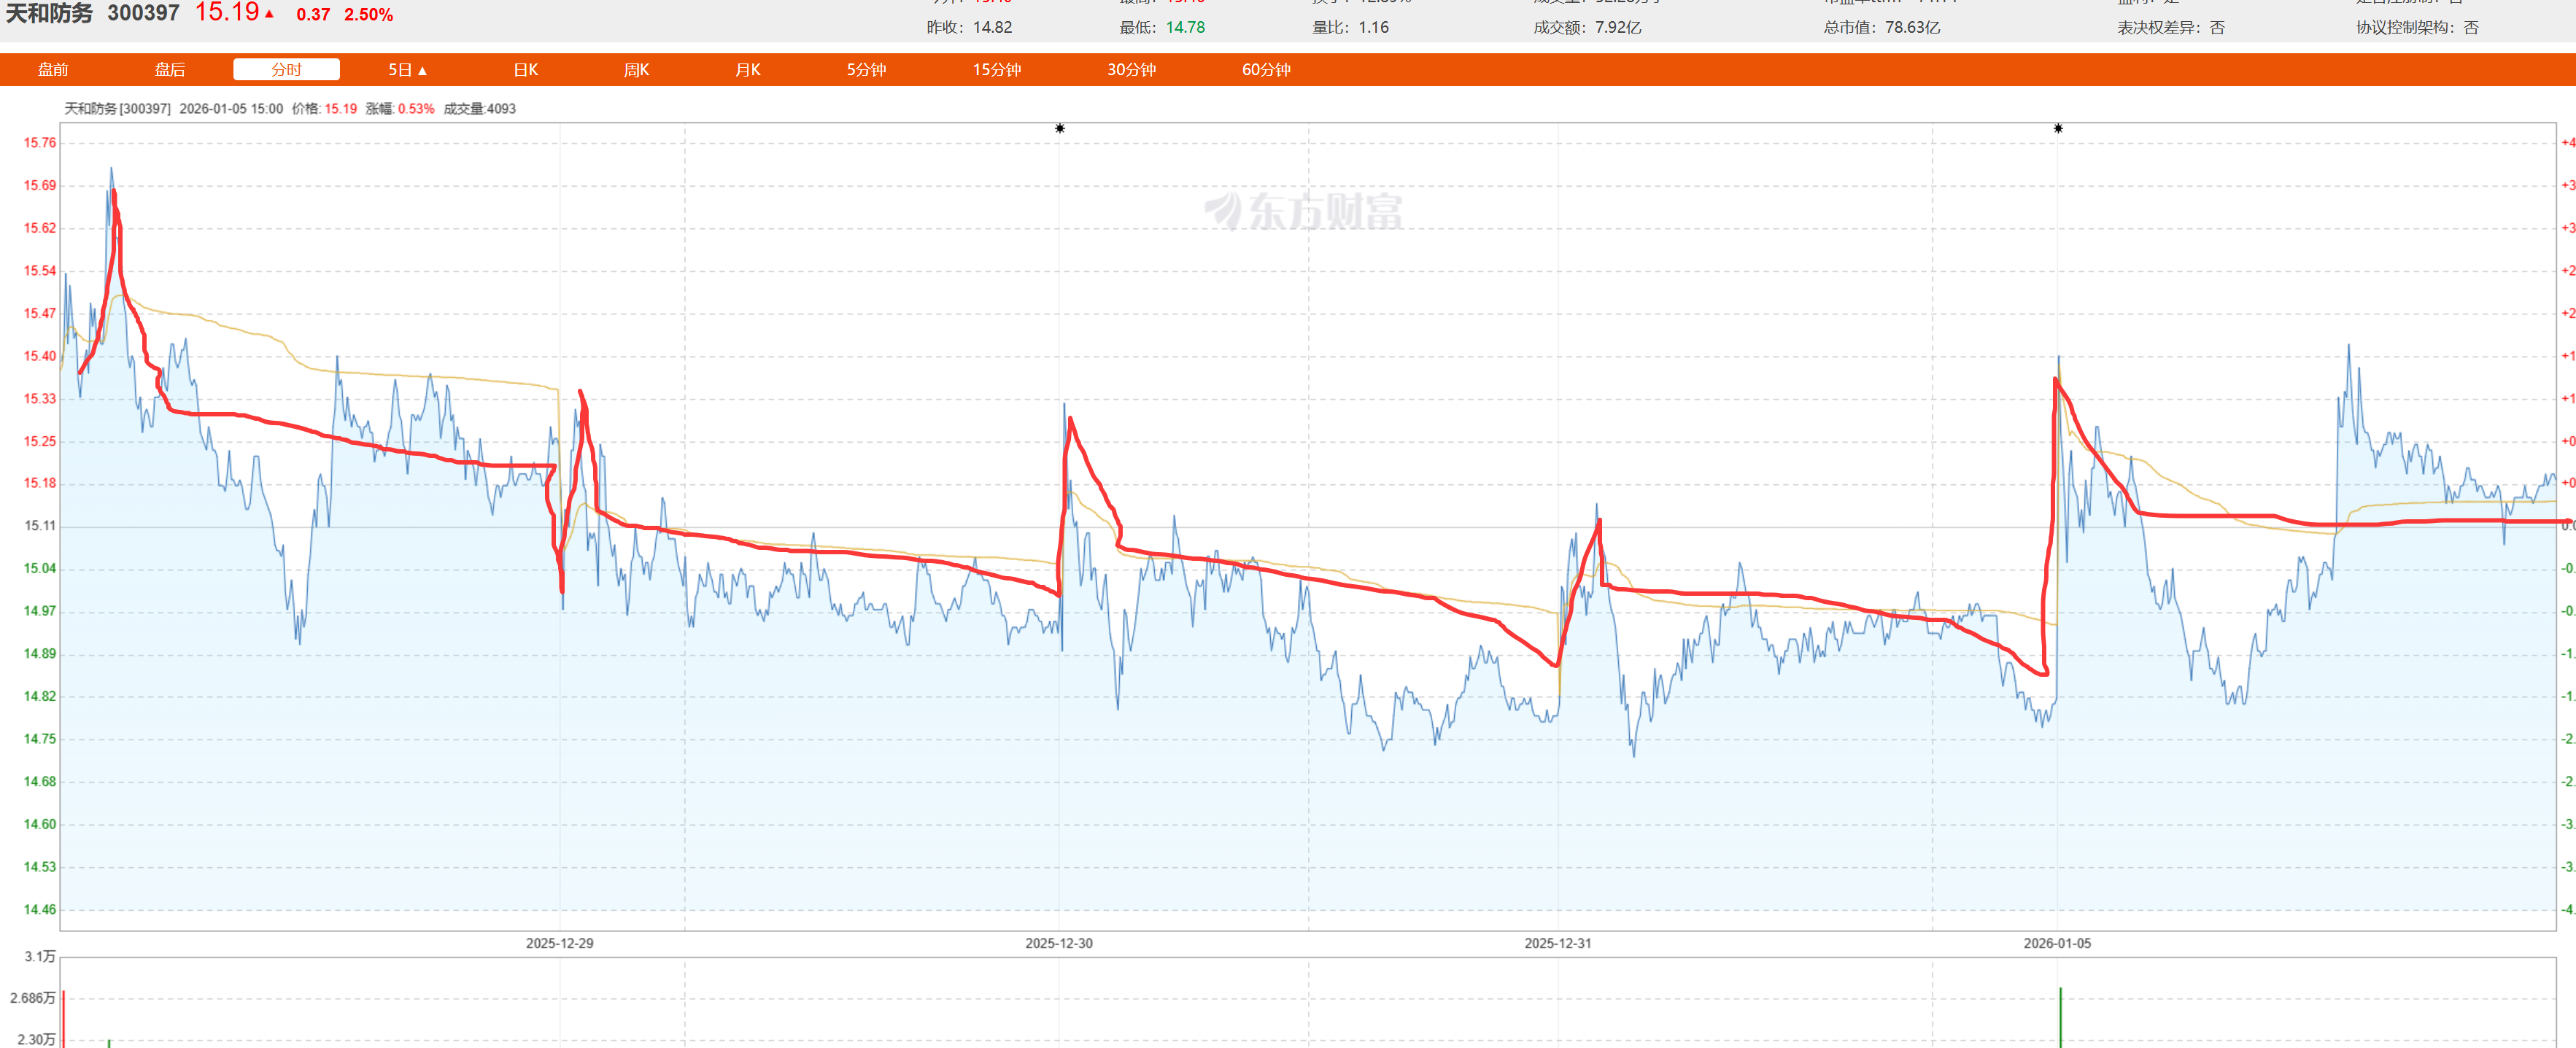Select the active 分时 tab

286,69
